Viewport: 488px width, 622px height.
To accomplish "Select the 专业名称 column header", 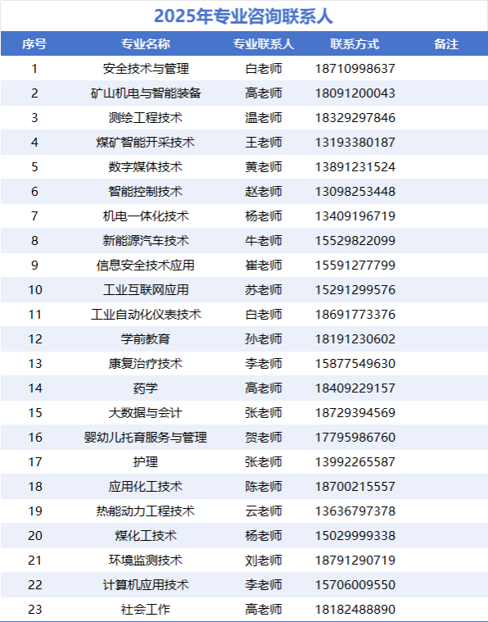I will pos(146,43).
